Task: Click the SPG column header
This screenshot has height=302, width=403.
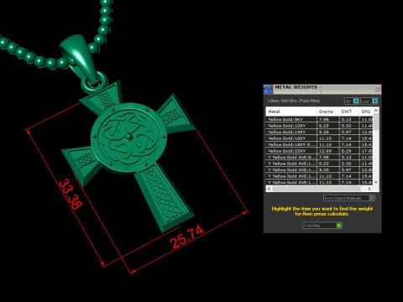Action: 366,112
